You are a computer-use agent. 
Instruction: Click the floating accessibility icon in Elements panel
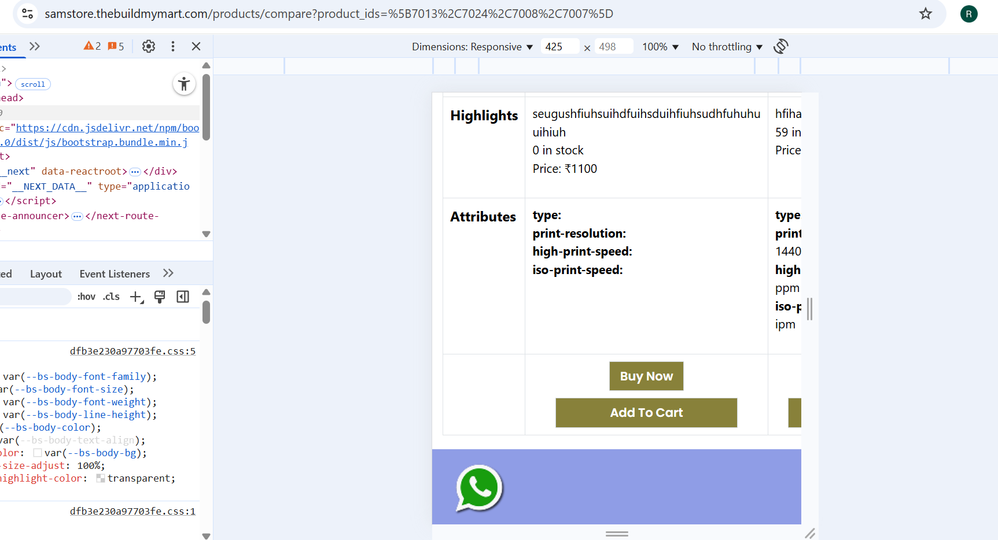coord(184,84)
